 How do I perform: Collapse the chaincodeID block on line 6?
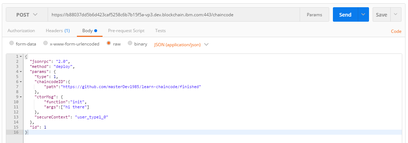pos(21,82)
